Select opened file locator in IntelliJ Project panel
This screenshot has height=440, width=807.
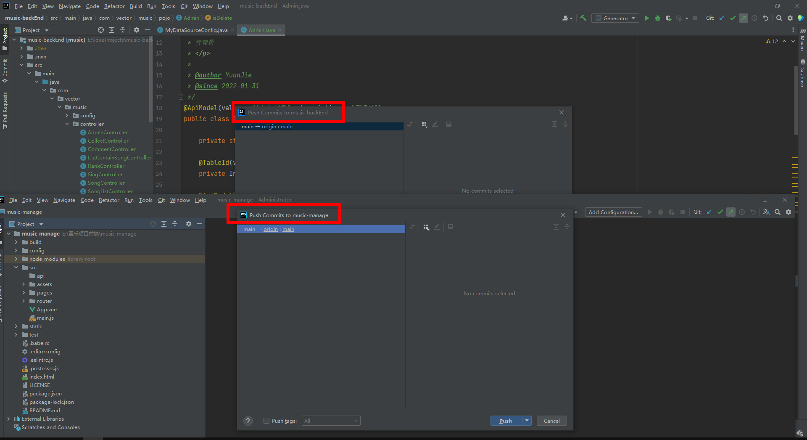pos(101,30)
